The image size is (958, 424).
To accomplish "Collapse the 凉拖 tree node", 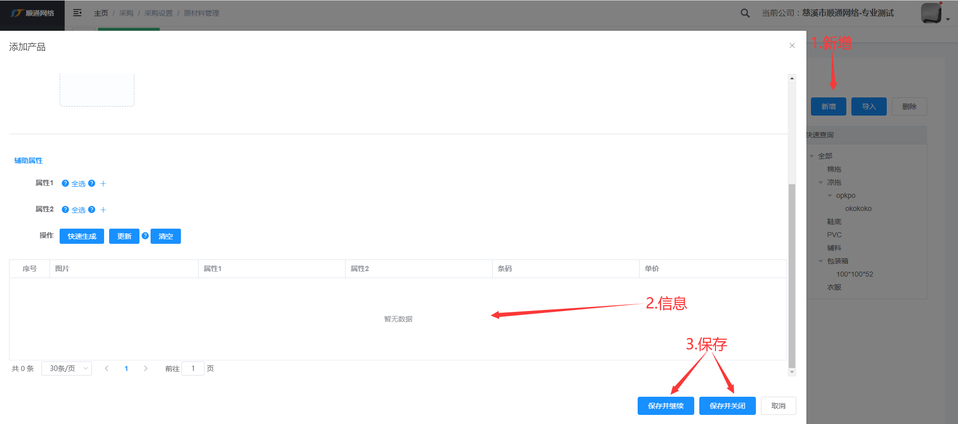I will tap(821, 182).
